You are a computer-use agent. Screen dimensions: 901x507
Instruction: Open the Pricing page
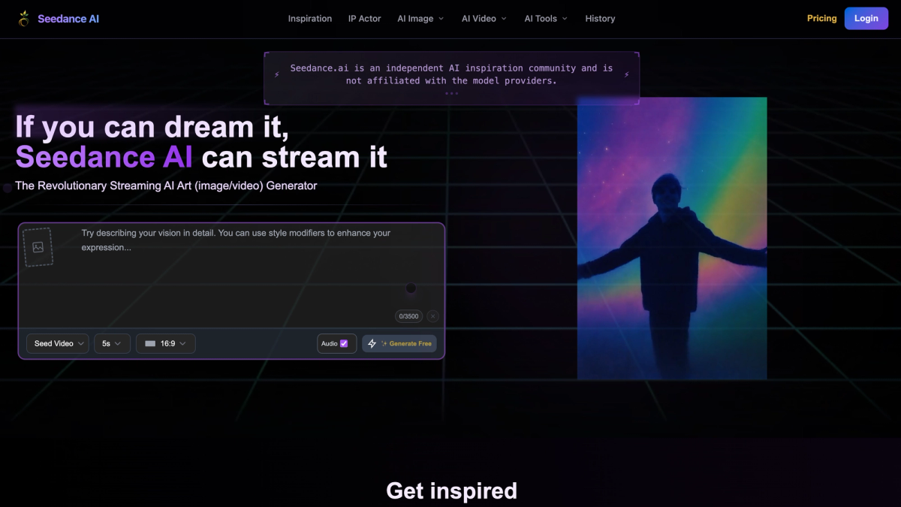pyautogui.click(x=821, y=18)
